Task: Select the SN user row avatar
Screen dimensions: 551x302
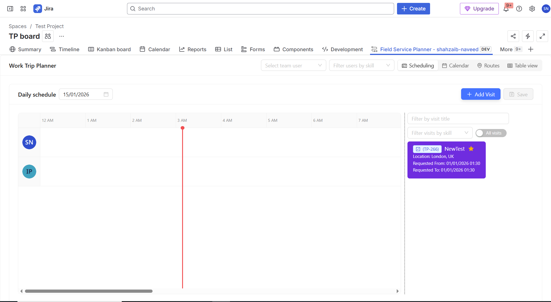Action: coord(29,142)
